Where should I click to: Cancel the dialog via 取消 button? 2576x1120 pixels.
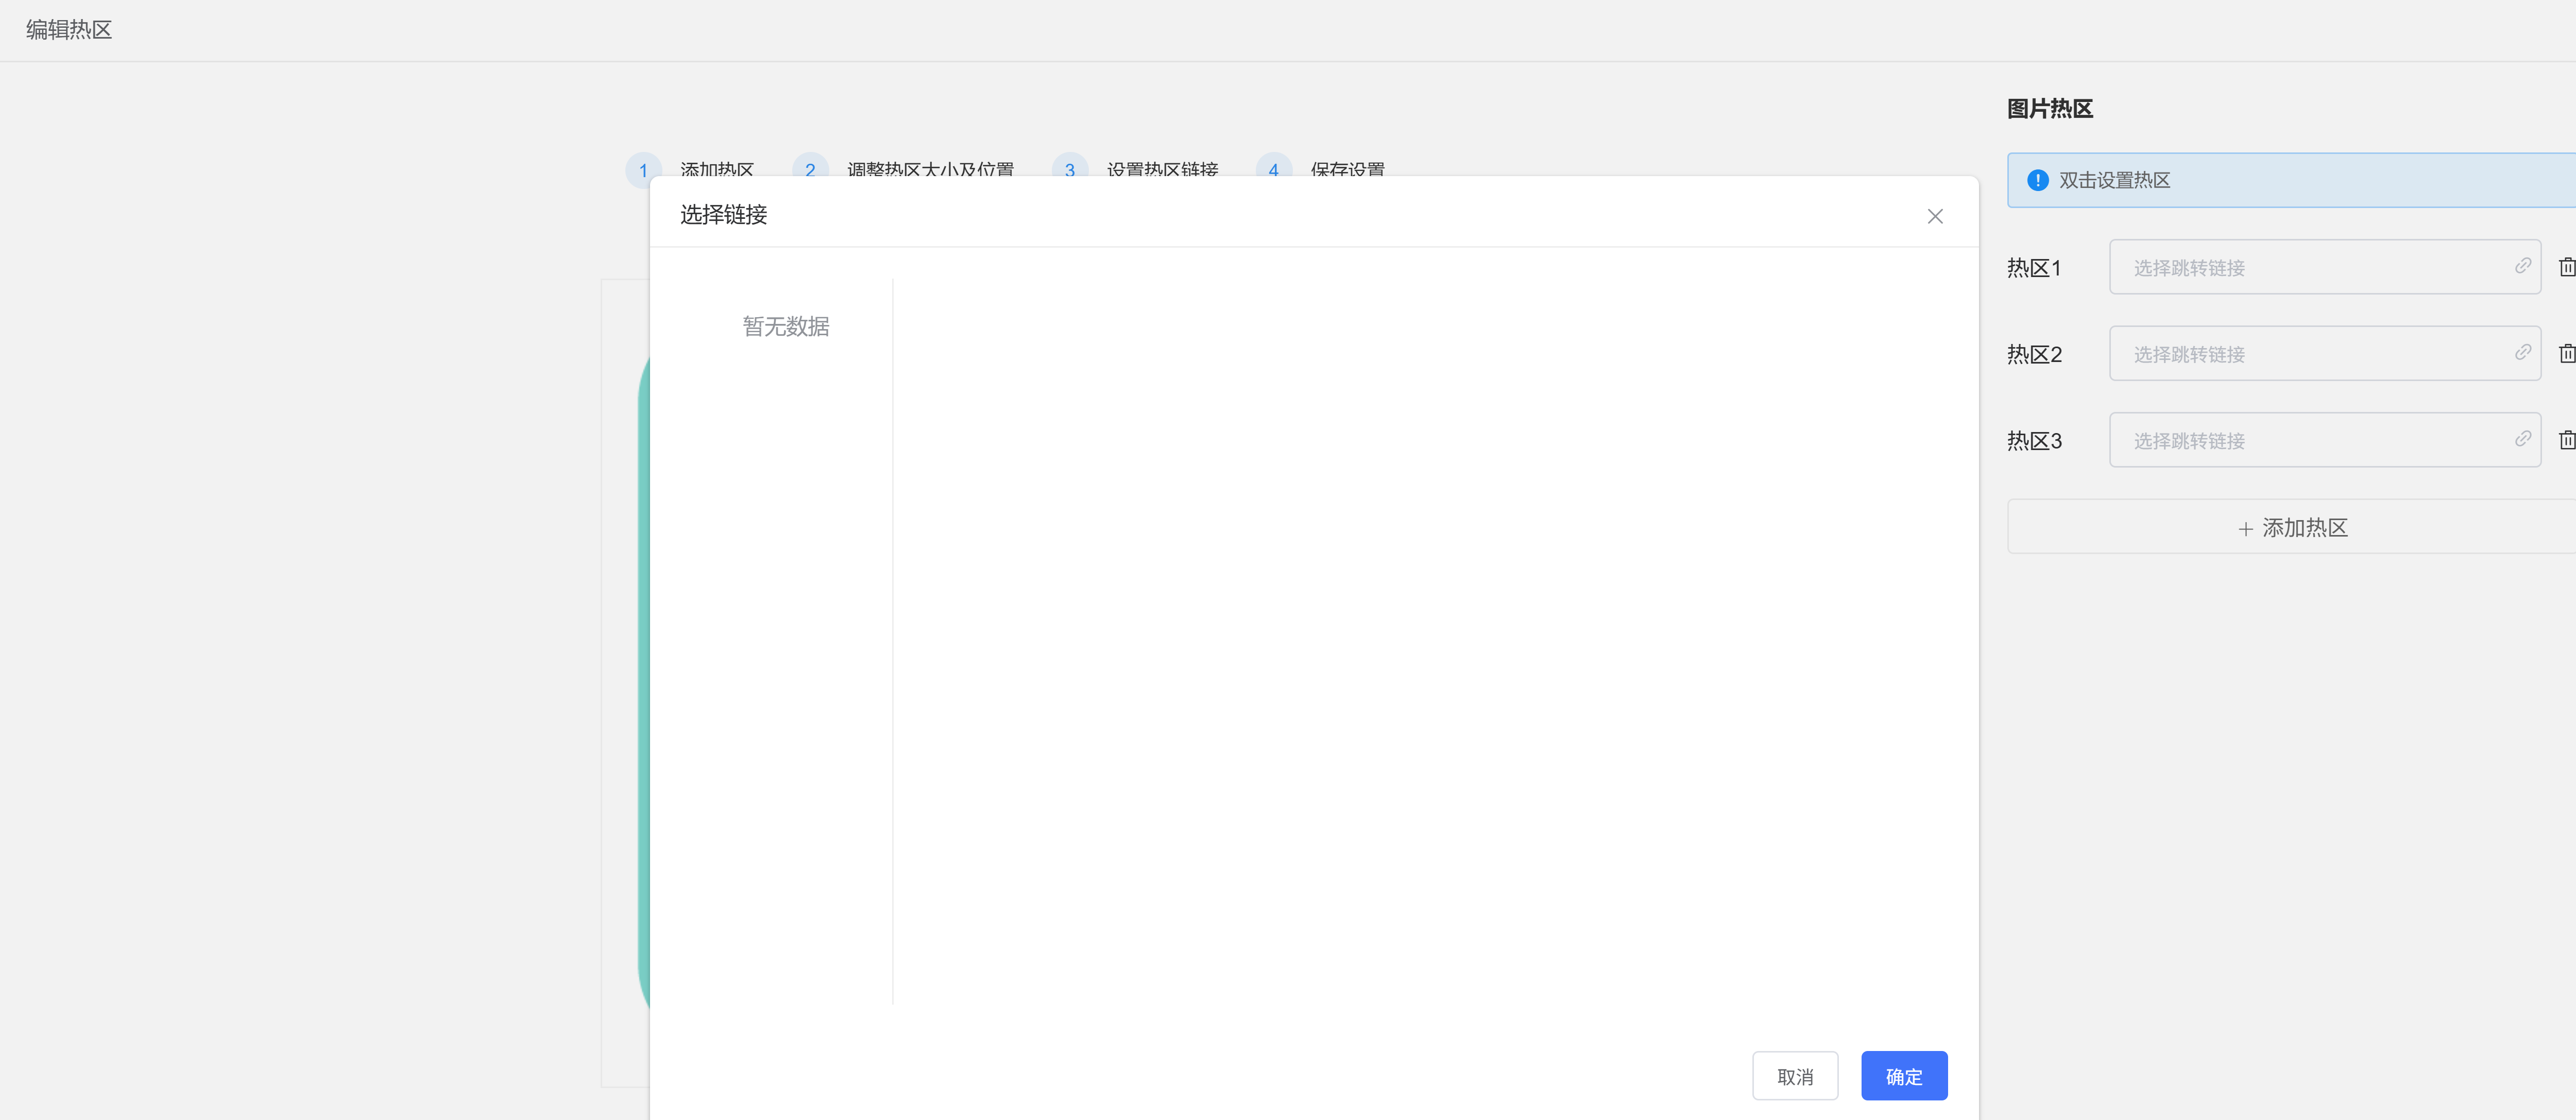pos(1795,1075)
